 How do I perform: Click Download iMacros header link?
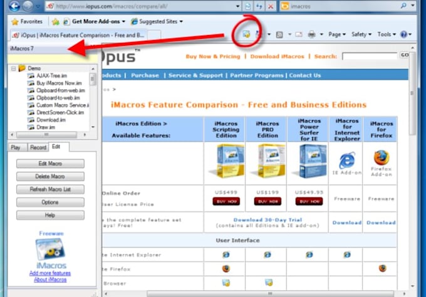pyautogui.click(x=277, y=56)
